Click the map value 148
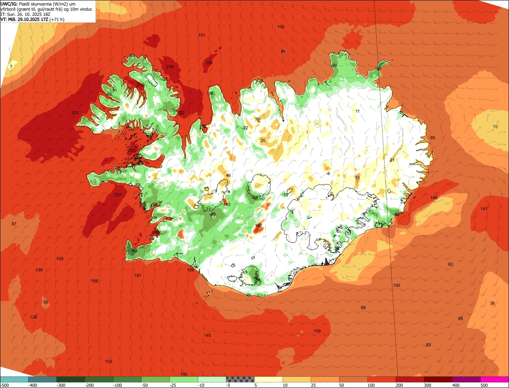This screenshot has height=388, width=509. pyautogui.click(x=434, y=198)
